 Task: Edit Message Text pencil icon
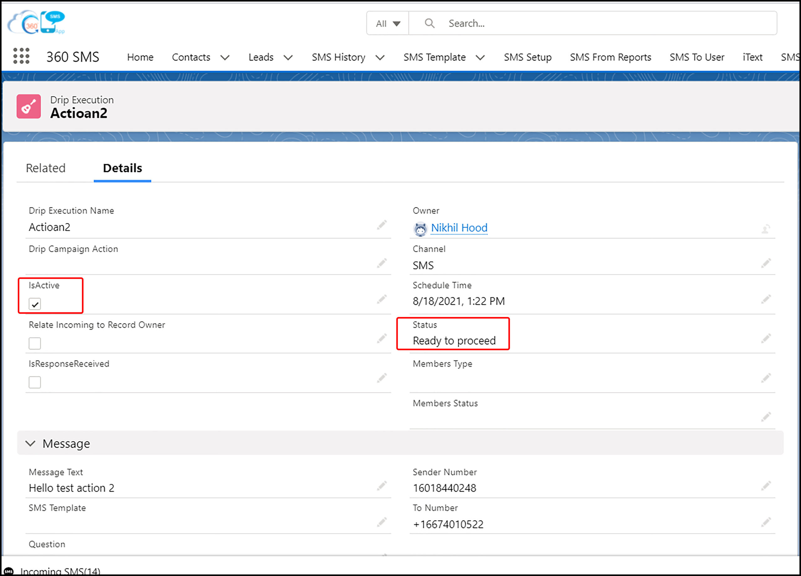(382, 486)
